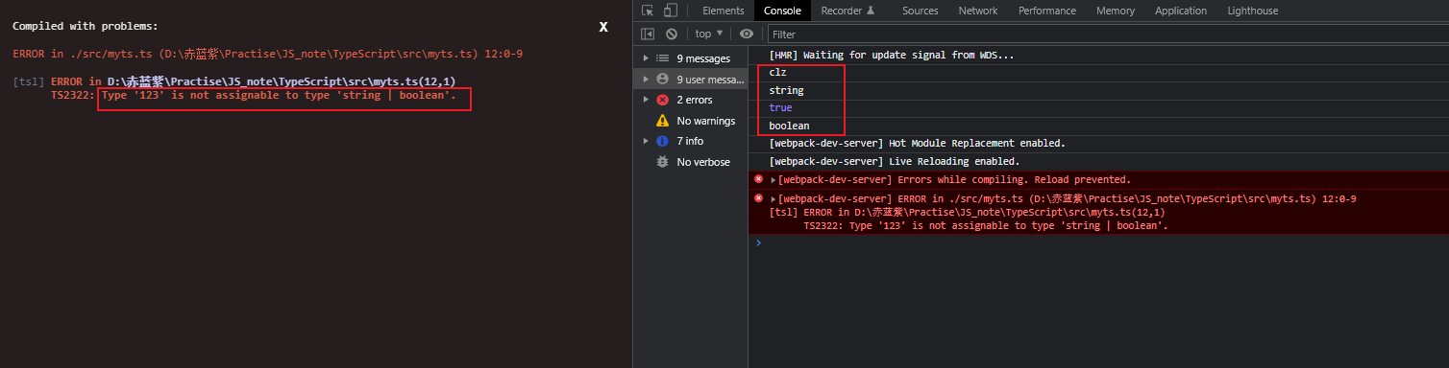Click '[HMR] Waiting for update signal' log

click(x=892, y=55)
